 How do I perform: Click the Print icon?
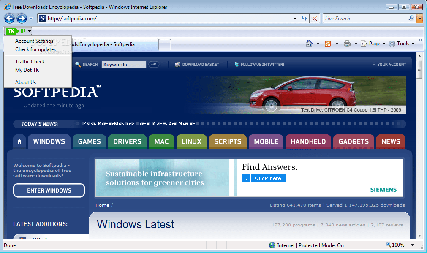347,44
